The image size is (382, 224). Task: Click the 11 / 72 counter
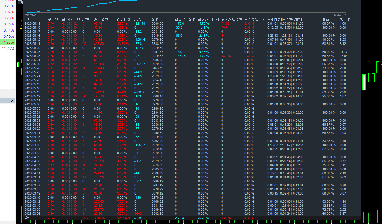click(x=8, y=49)
